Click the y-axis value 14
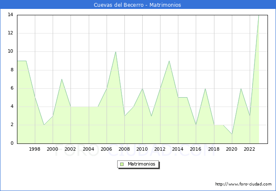 11,14
